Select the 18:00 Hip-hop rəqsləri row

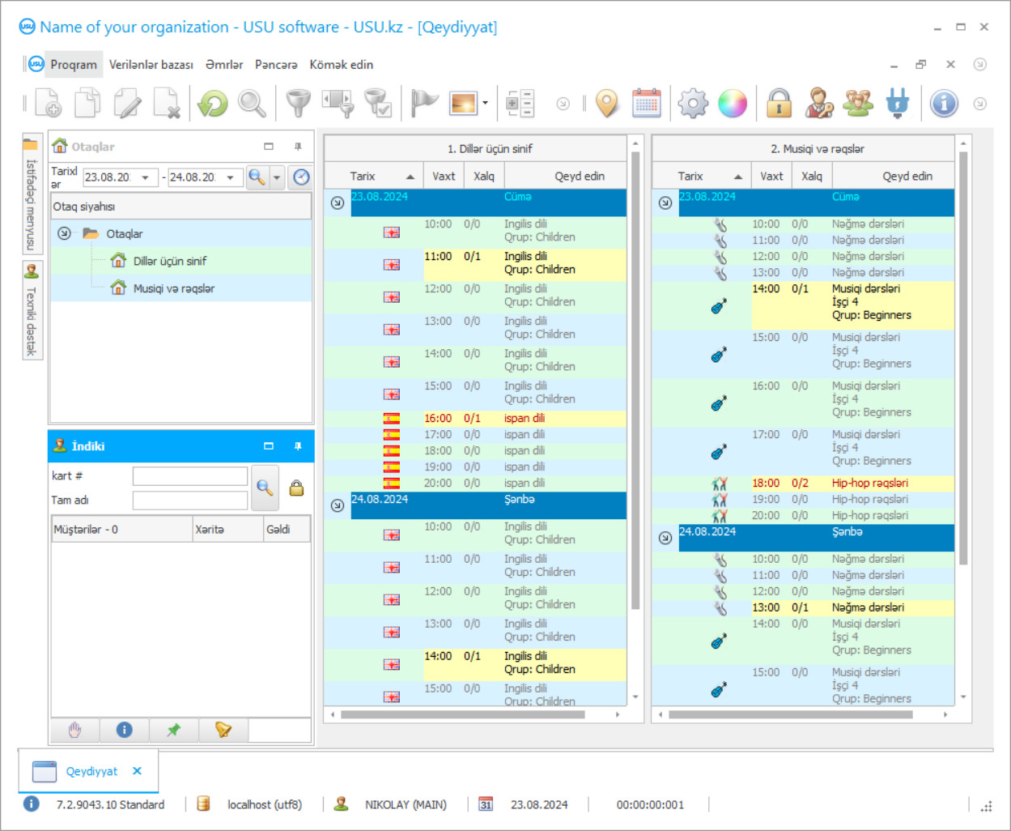click(x=803, y=484)
